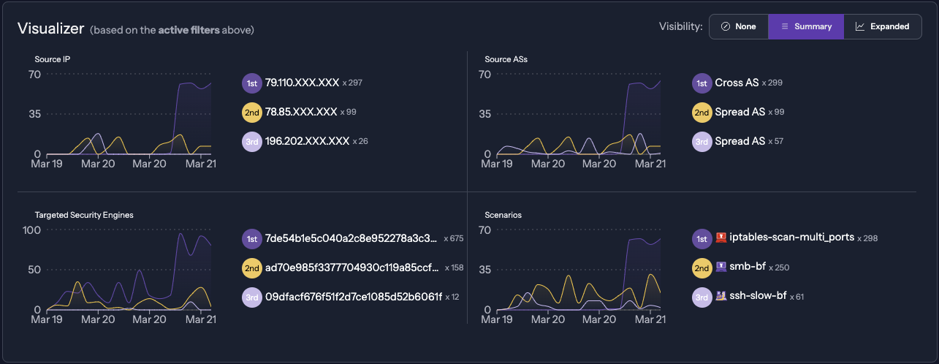Image resolution: width=939 pixels, height=364 pixels.
Task: Select the 1st badge beside 79.110.XXX.XXX
Action: [251, 83]
